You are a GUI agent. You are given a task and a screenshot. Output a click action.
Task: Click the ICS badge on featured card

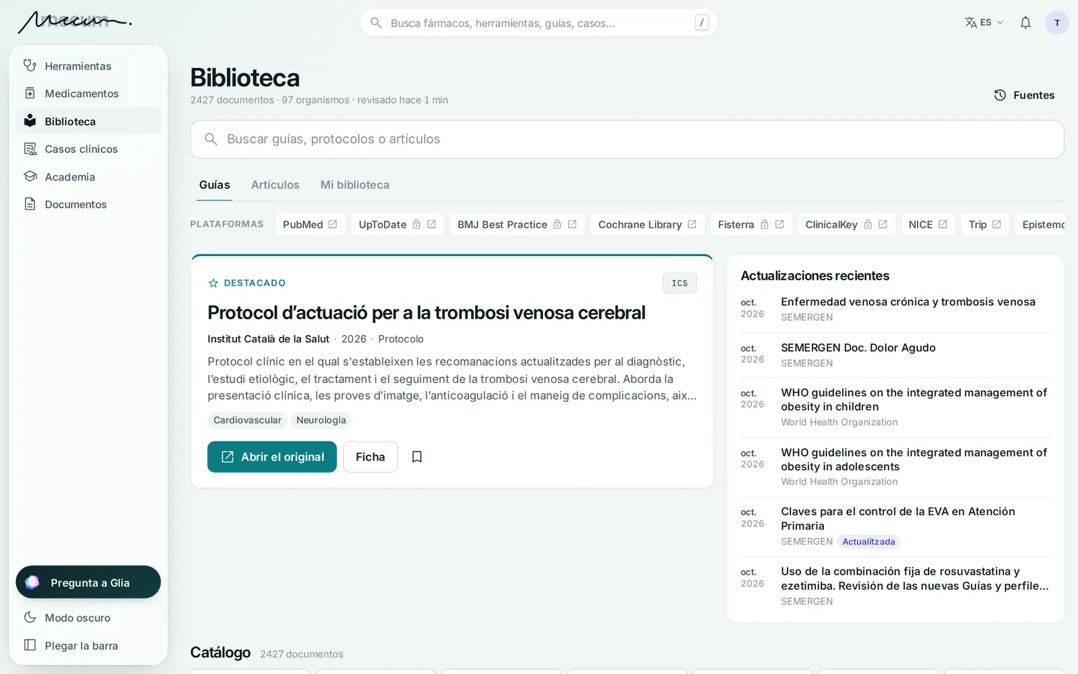point(679,283)
